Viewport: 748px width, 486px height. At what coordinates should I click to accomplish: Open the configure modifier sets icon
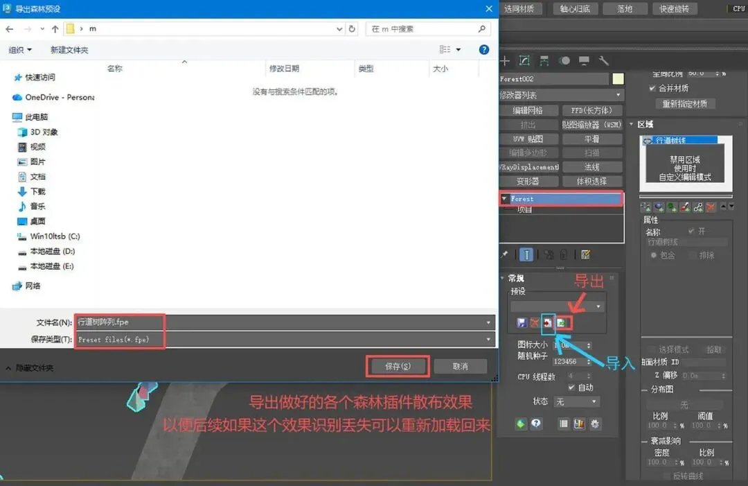[586, 255]
